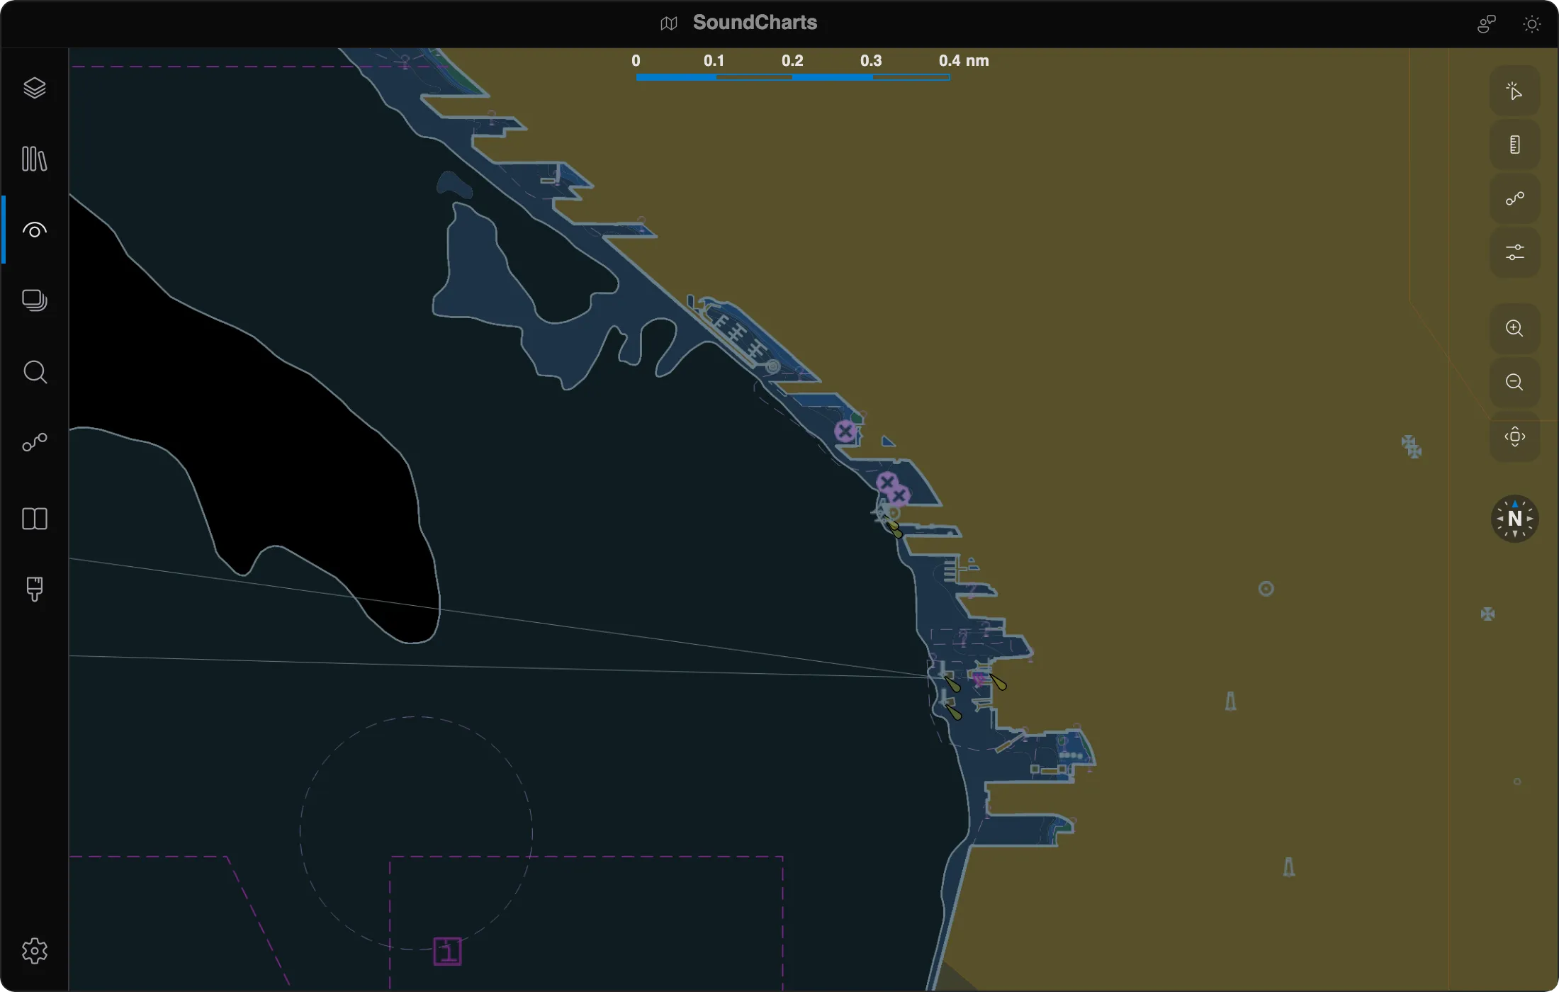Open the stacked cards overlay icon

click(34, 300)
